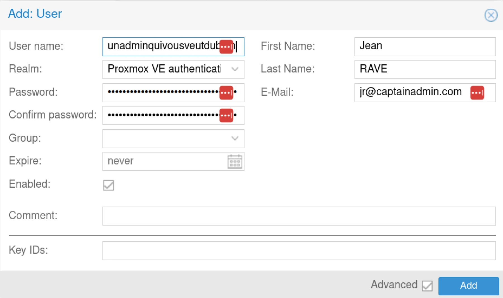Open LastPass icon in the Password field
Viewport: 503px width, 298px height.
[x=226, y=93]
